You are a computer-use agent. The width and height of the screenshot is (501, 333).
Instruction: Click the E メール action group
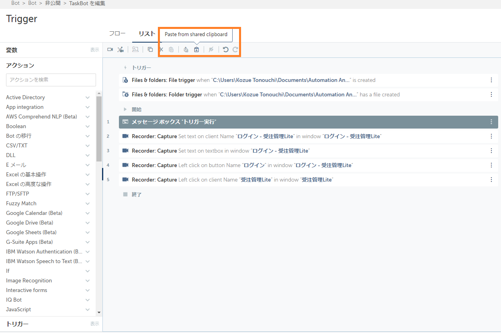[x=48, y=165]
